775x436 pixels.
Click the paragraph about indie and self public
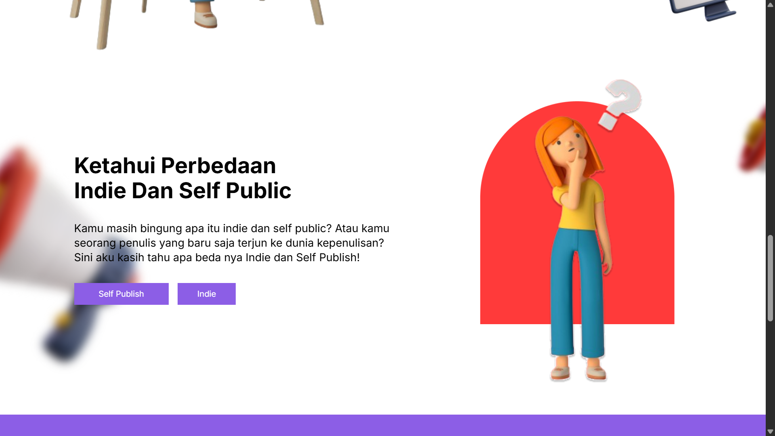pos(232,243)
